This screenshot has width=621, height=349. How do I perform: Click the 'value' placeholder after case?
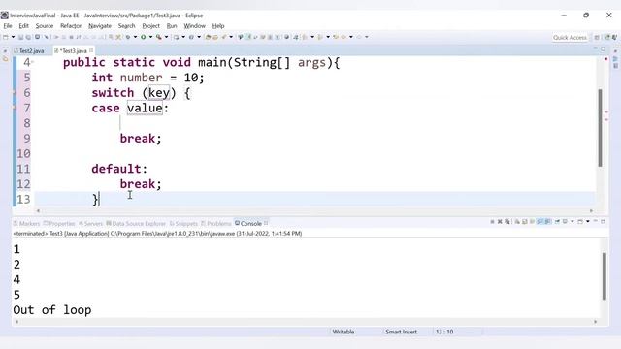[145, 108]
